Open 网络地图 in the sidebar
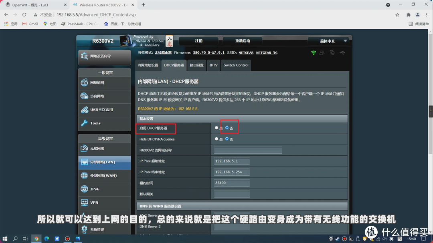The height and width of the screenshot is (243, 433). (x=104, y=83)
